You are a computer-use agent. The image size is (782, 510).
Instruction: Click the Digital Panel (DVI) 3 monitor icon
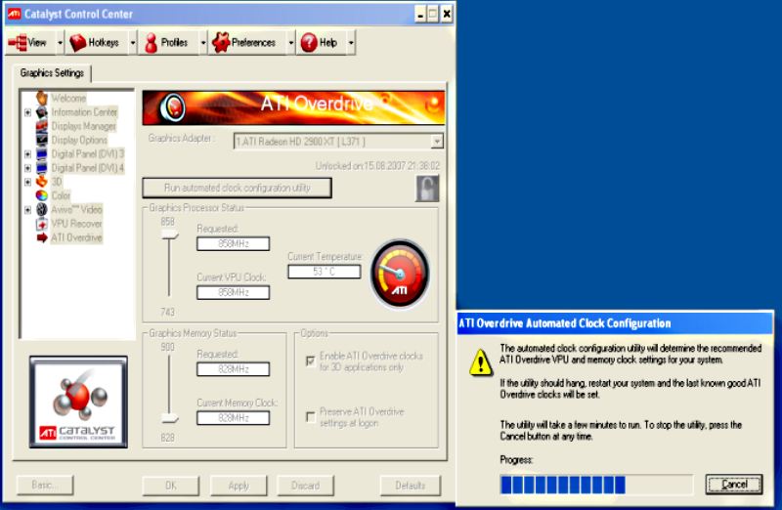pos(42,153)
